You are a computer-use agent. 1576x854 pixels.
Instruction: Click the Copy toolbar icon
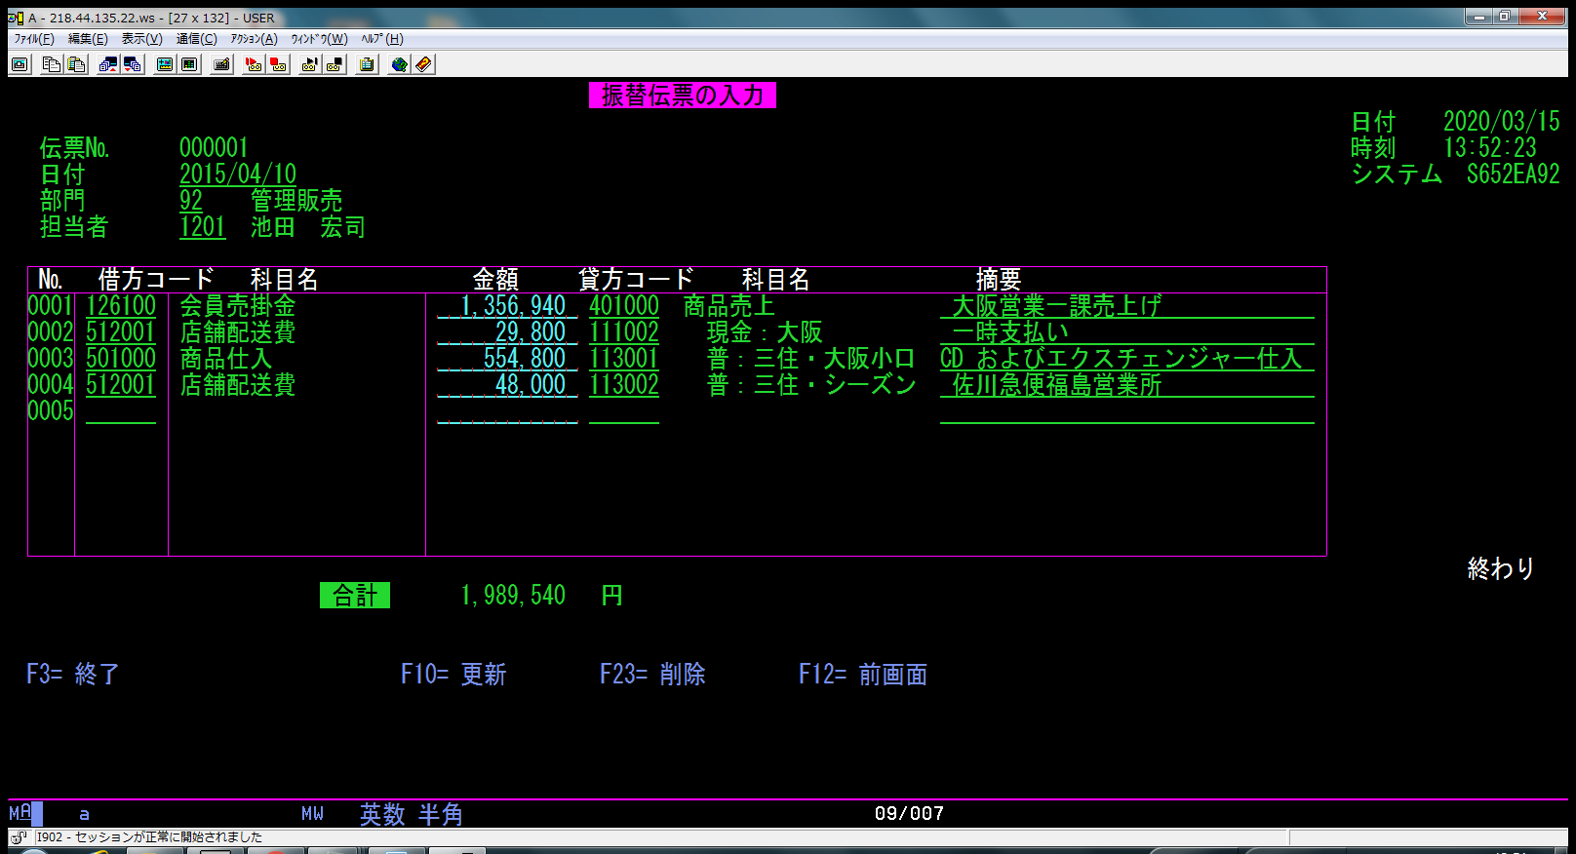click(x=52, y=64)
